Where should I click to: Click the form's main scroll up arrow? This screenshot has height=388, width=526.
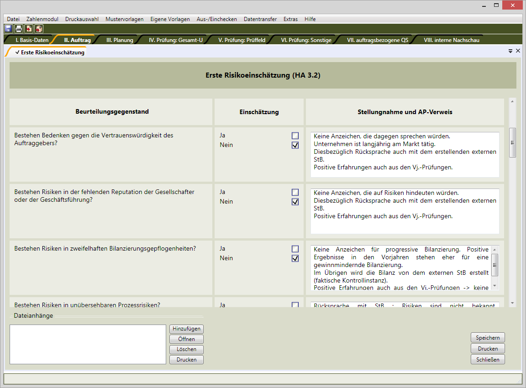tap(512, 101)
